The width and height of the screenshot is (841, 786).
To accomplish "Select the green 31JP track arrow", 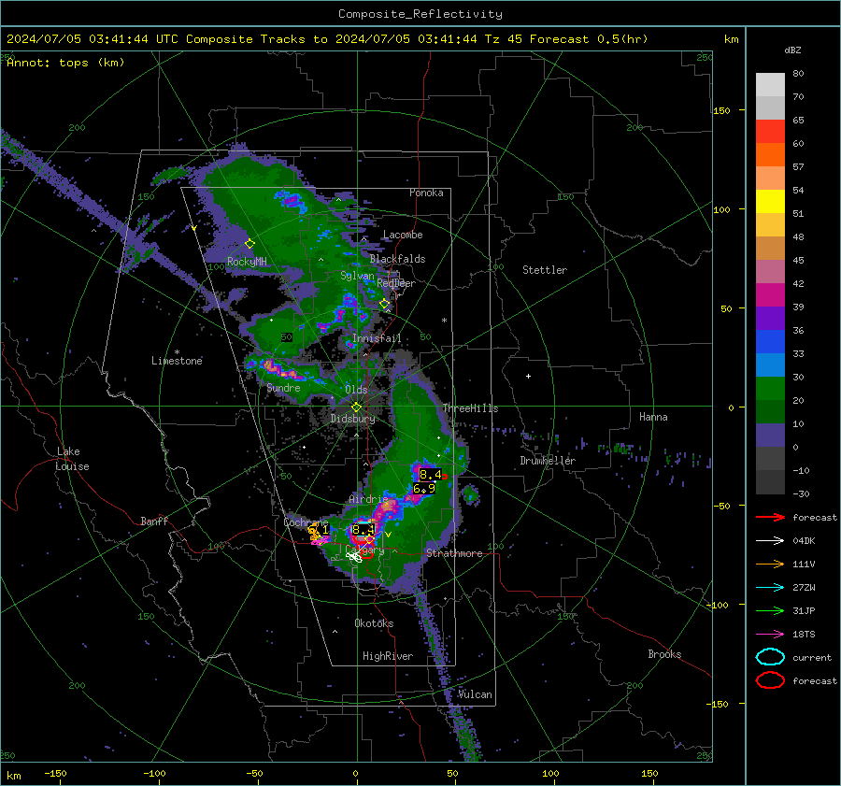I will coord(770,610).
